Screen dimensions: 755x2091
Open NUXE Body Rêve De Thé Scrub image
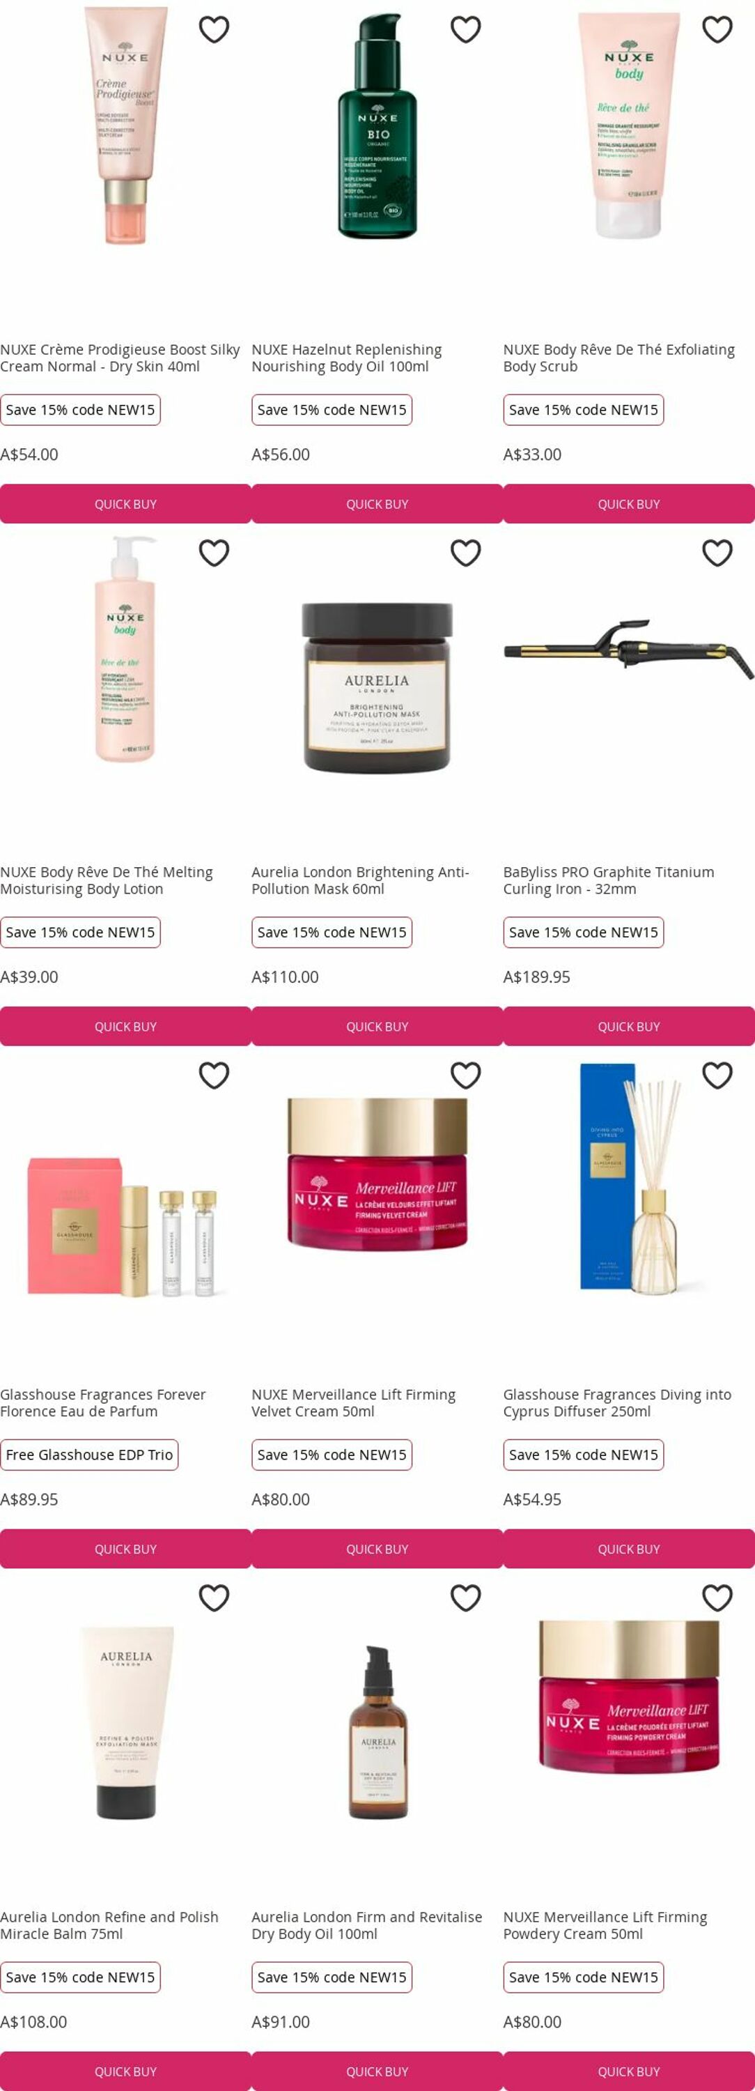pos(630,126)
